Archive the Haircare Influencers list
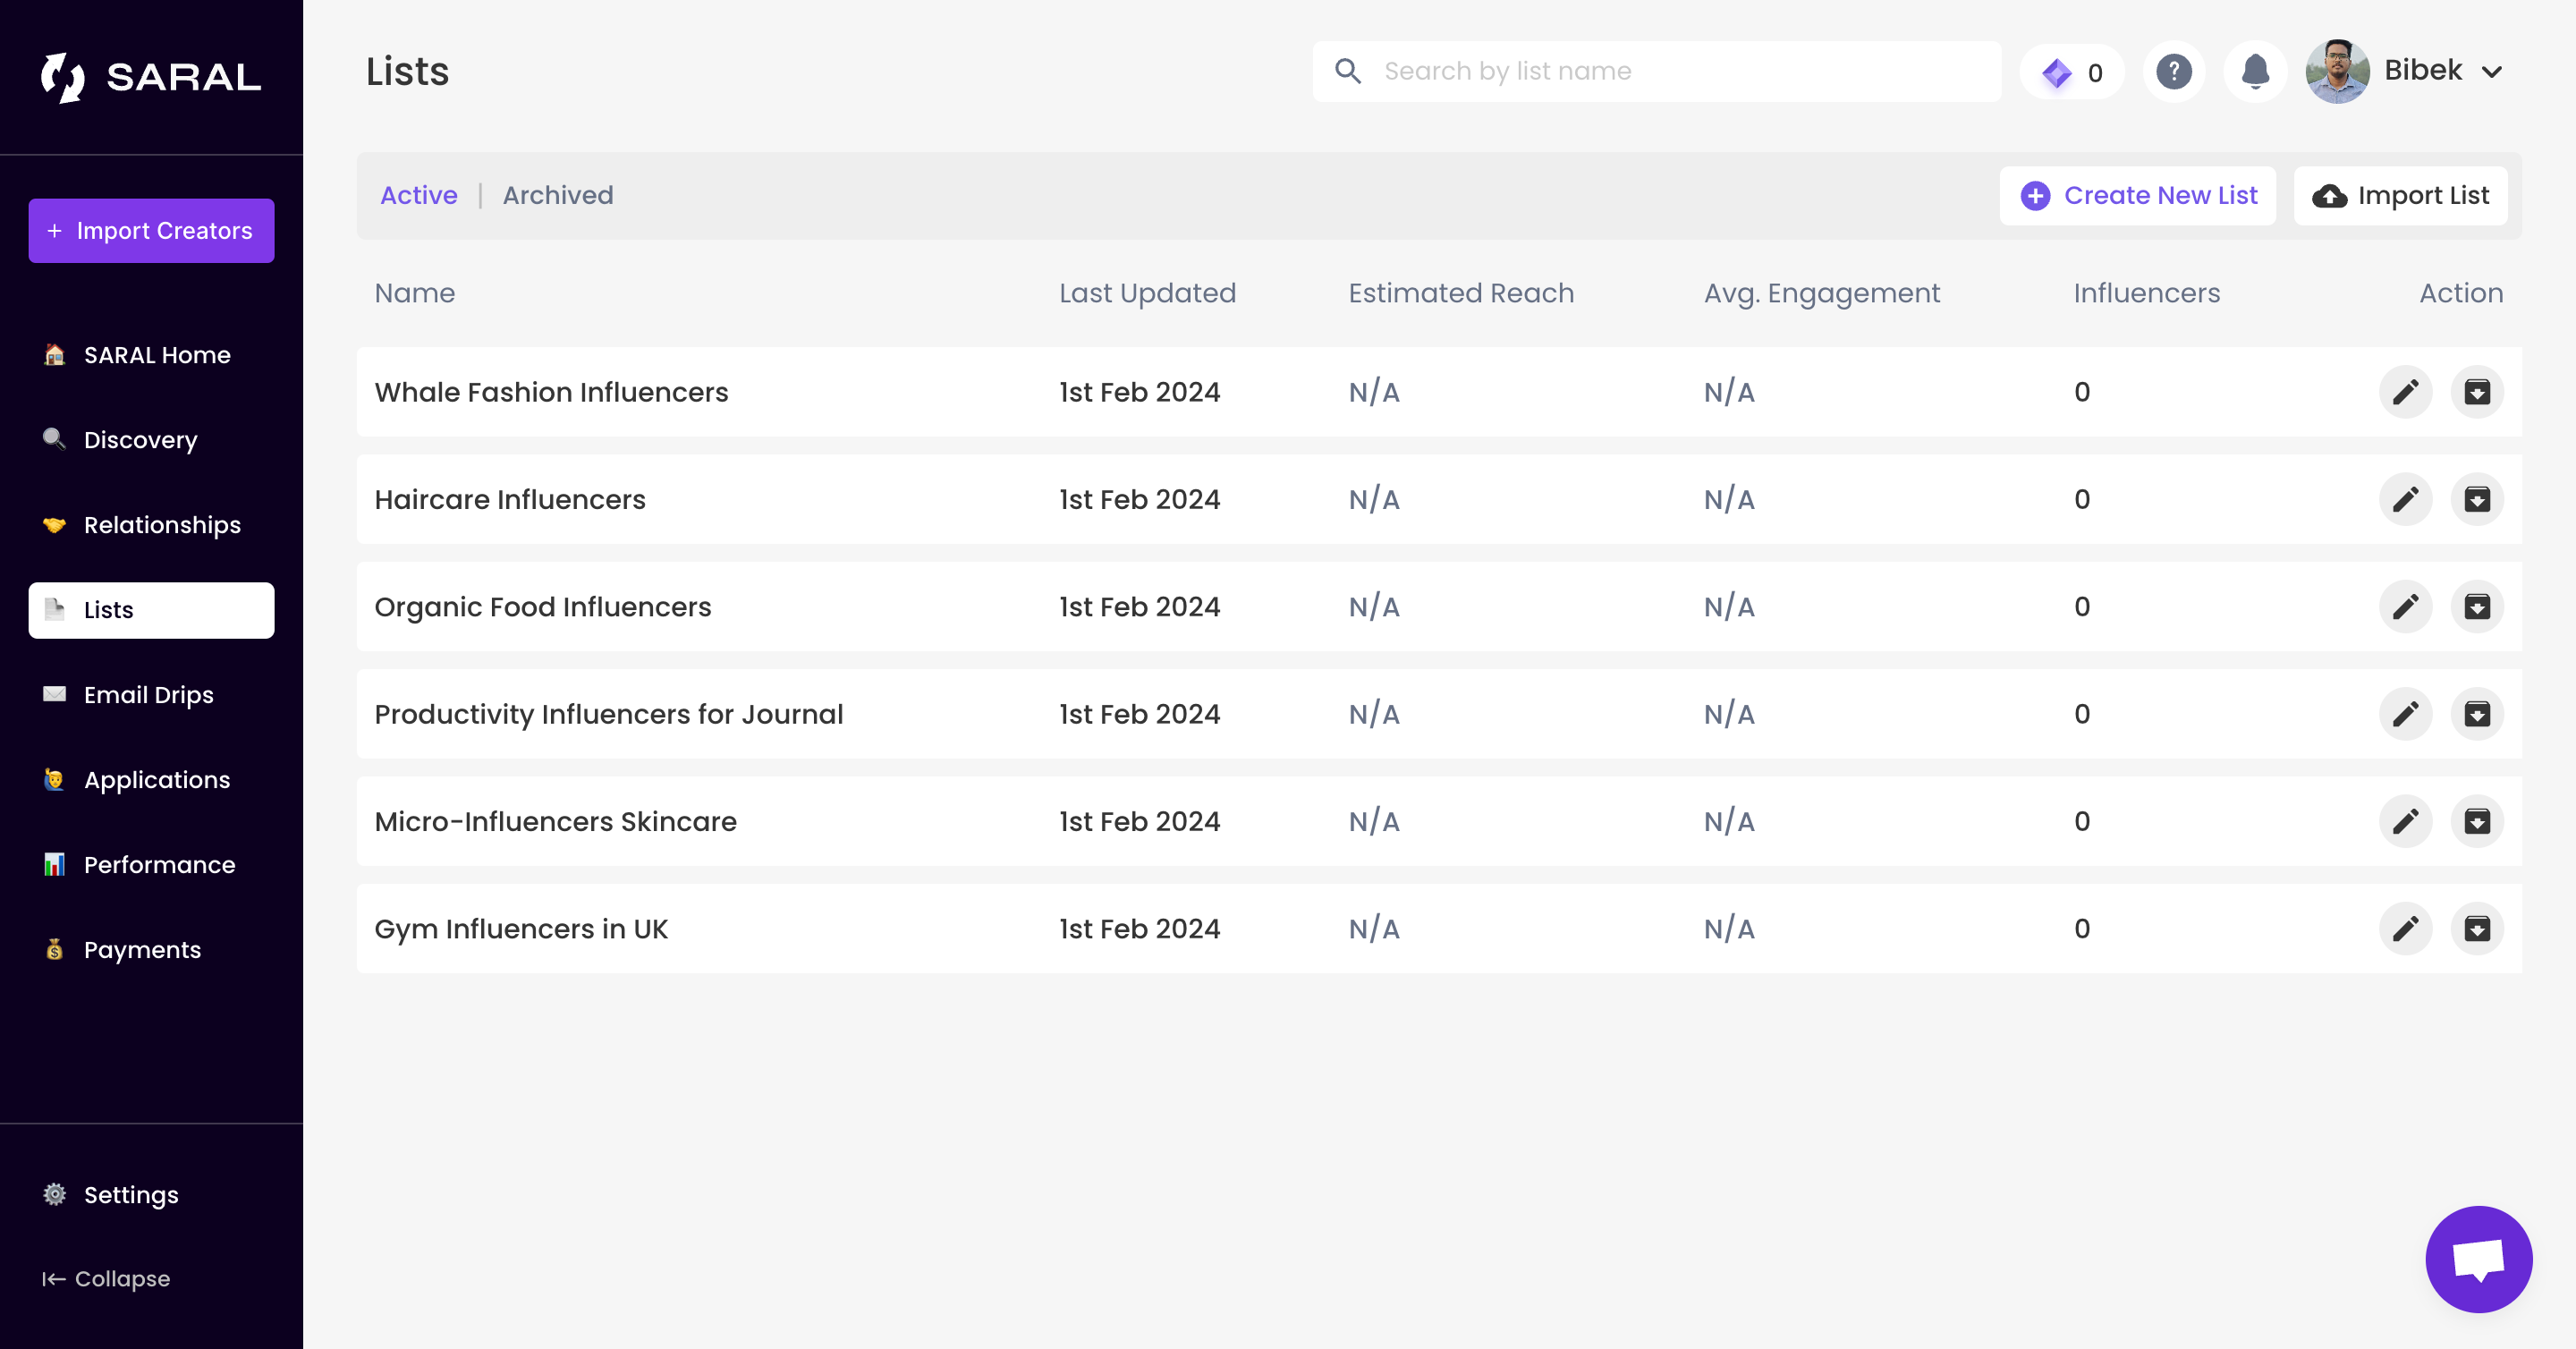The height and width of the screenshot is (1349, 2576). click(2477, 499)
